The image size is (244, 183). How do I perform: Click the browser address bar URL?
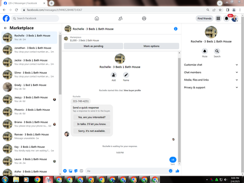pyautogui.click(x=55, y=10)
